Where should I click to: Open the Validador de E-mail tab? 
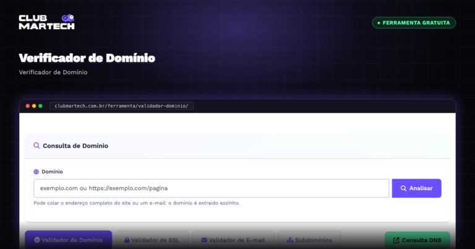pyautogui.click(x=233, y=240)
